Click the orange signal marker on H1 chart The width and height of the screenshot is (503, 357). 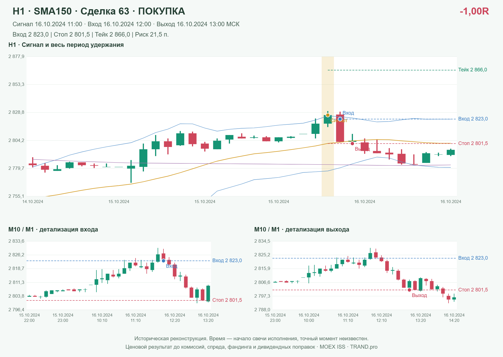pos(328,115)
